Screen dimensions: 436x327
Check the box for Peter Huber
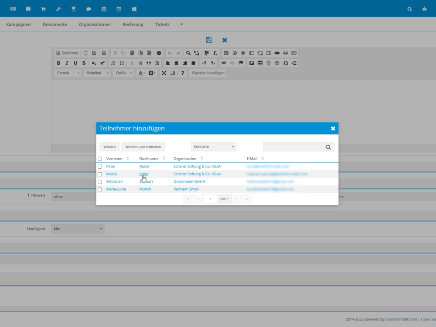(x=100, y=167)
